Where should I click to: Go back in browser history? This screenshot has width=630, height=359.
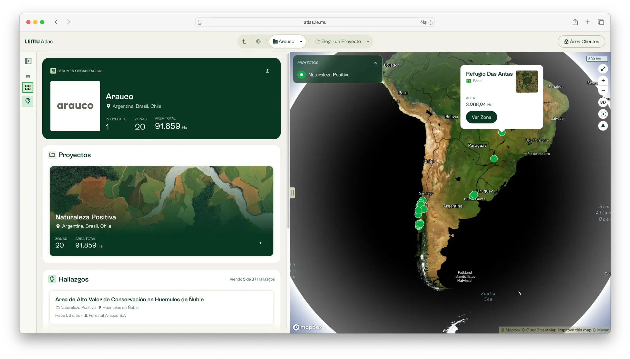click(x=56, y=22)
